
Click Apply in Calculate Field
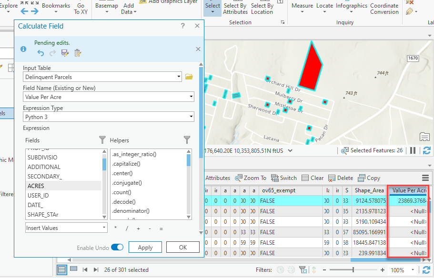(145, 247)
